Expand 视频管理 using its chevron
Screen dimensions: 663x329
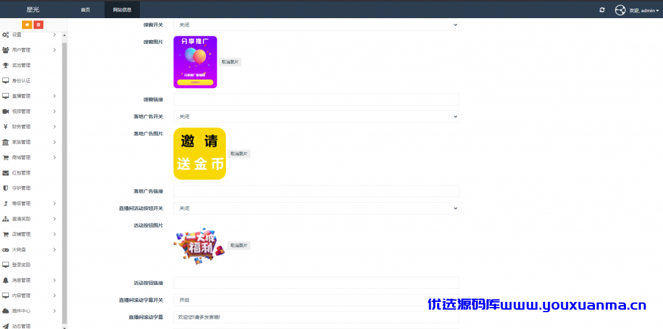[x=54, y=111]
